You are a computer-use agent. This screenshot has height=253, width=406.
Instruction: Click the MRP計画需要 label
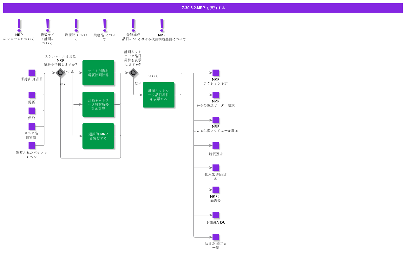tap(216, 199)
